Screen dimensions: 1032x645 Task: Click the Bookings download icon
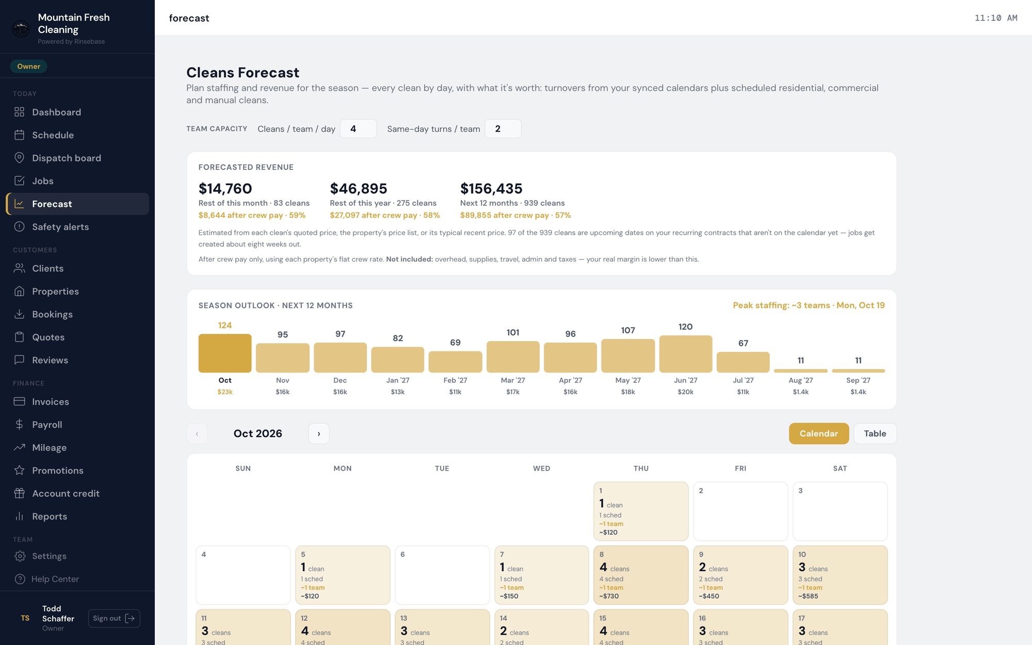coord(19,314)
